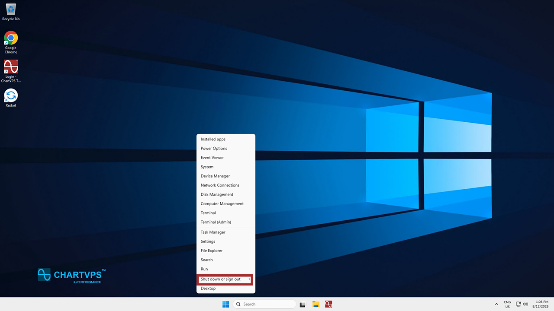Open Terminal (Admin) from the menu
Viewport: 554px width, 311px height.
point(216,222)
